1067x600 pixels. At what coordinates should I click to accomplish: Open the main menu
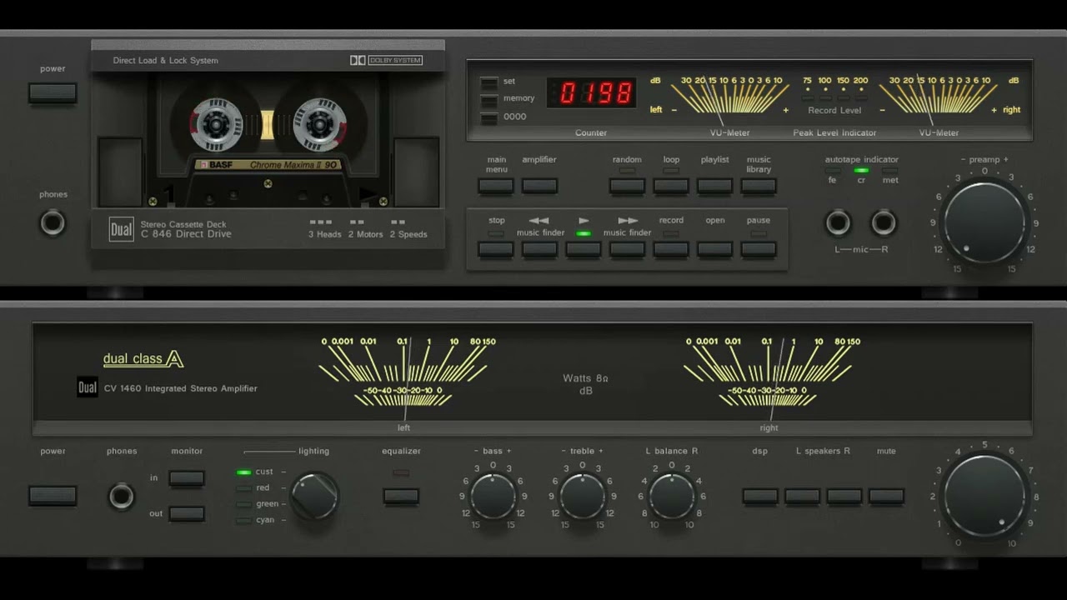pos(496,186)
